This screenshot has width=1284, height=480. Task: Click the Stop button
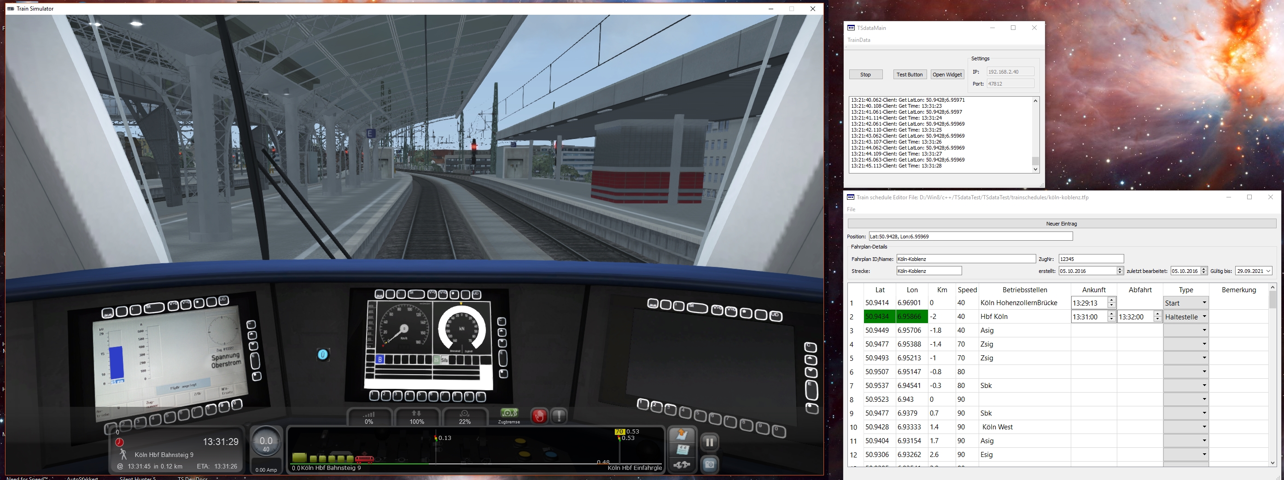[865, 75]
